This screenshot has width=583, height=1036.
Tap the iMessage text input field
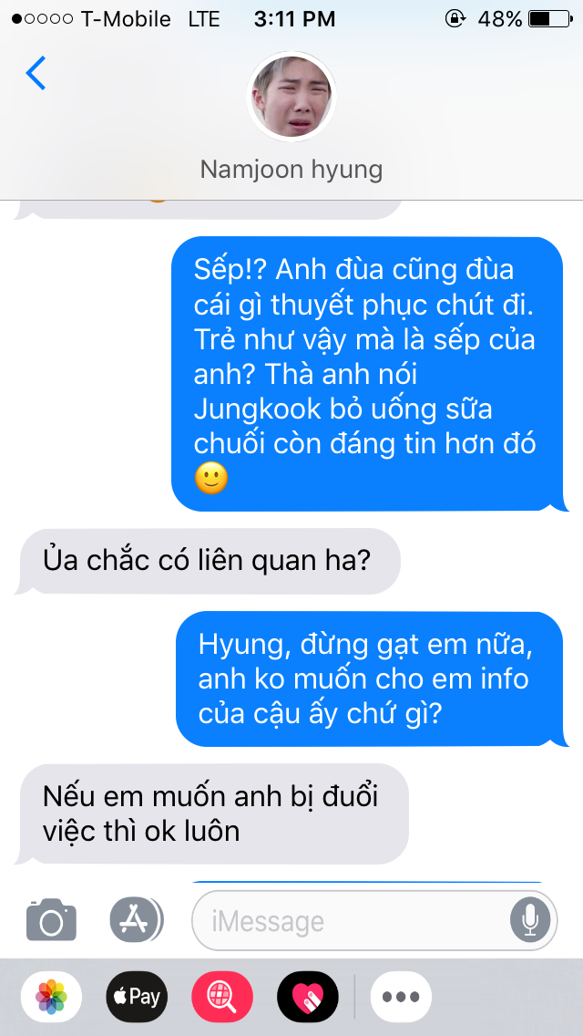tap(374, 920)
